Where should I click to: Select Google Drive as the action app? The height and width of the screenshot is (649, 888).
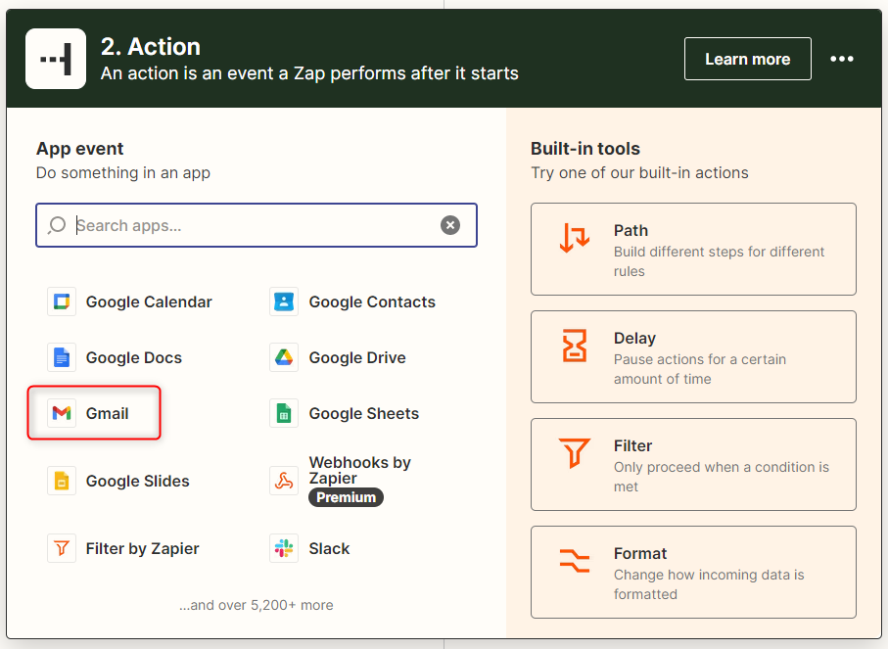284,357
